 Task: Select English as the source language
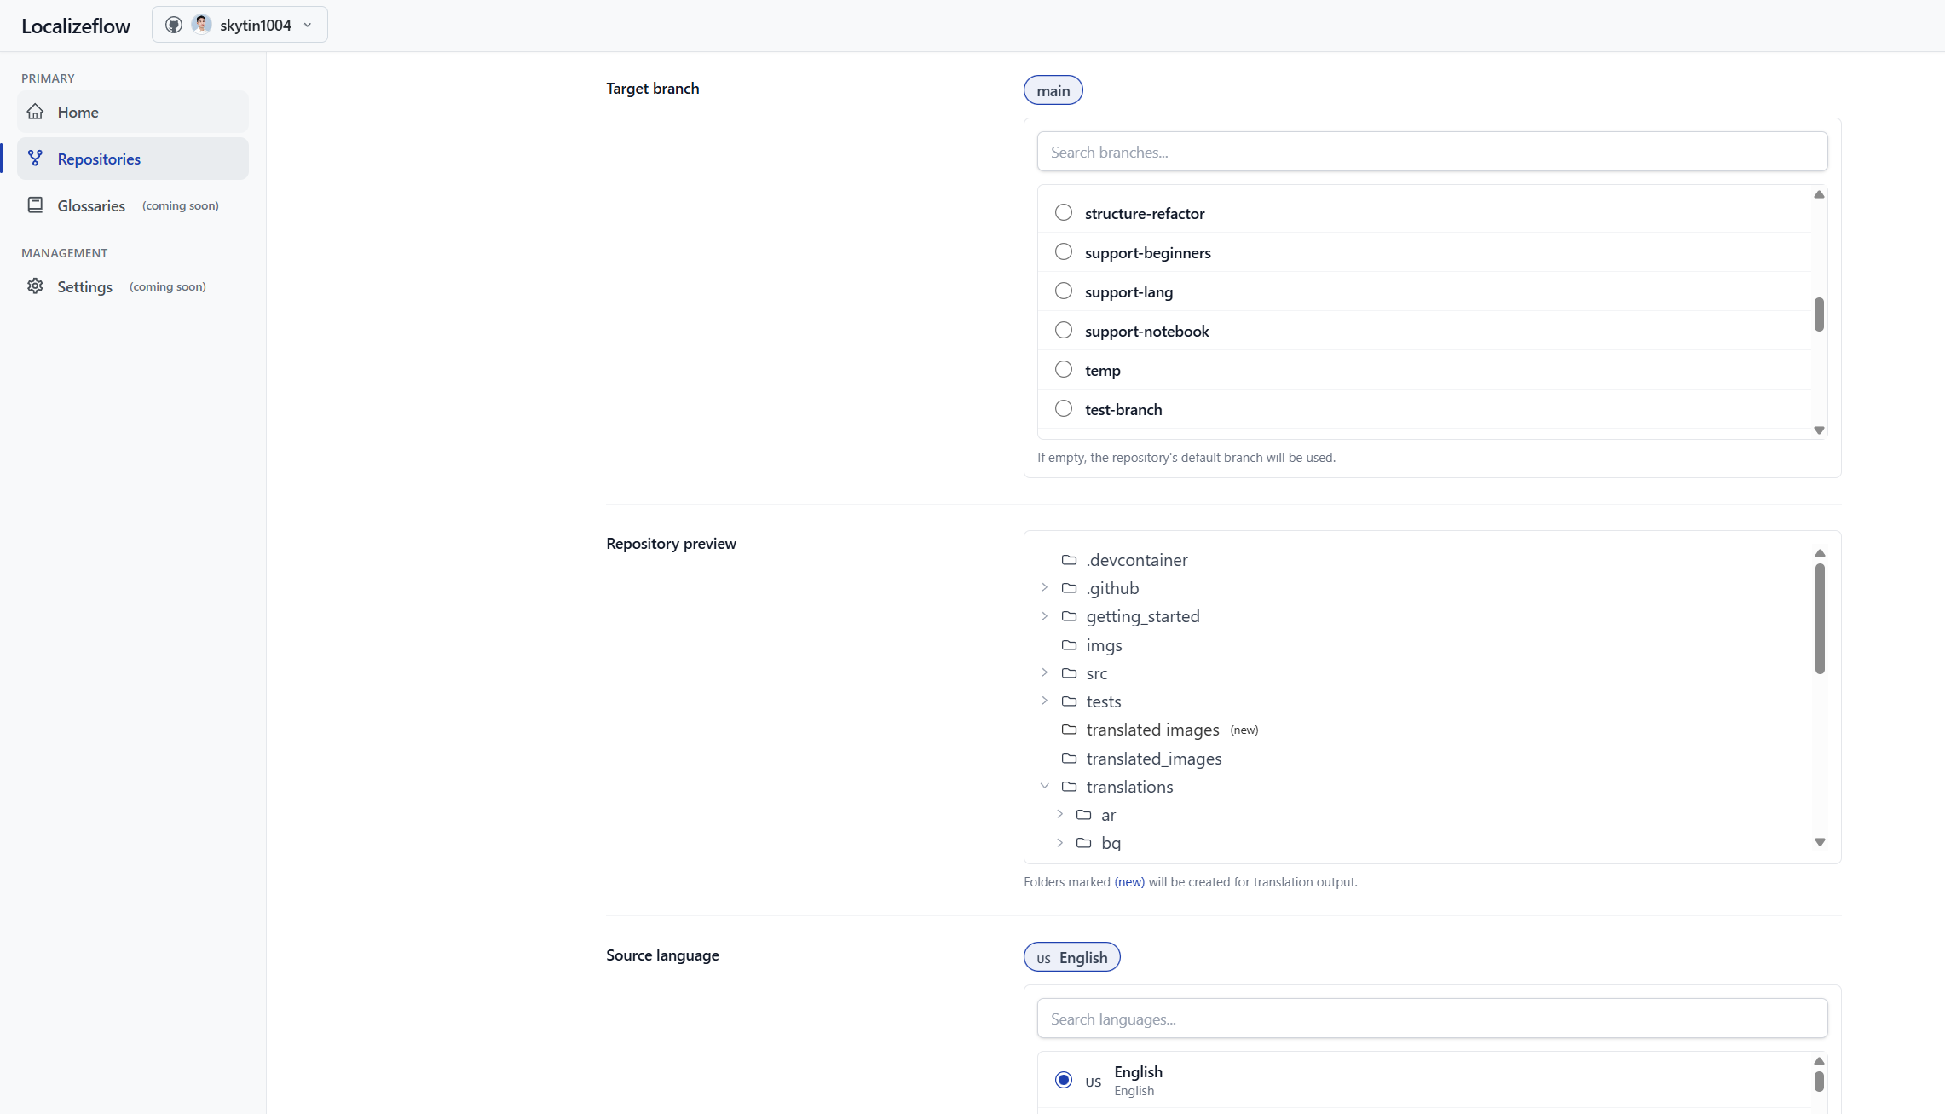[x=1063, y=1079]
